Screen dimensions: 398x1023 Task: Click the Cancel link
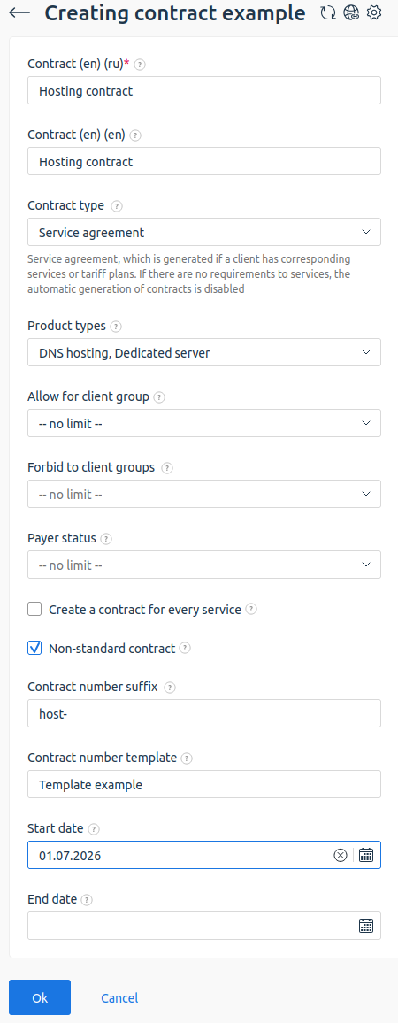point(119,997)
